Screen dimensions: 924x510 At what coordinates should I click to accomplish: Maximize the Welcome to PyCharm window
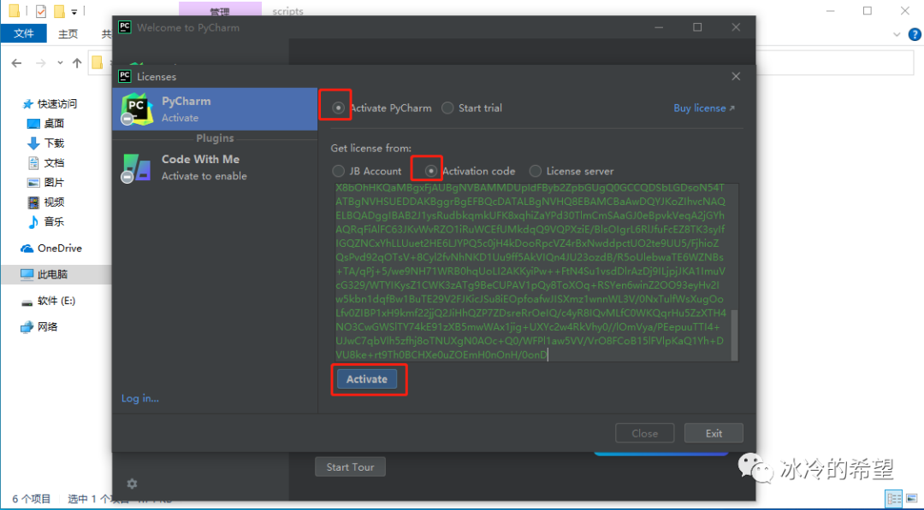click(x=697, y=27)
